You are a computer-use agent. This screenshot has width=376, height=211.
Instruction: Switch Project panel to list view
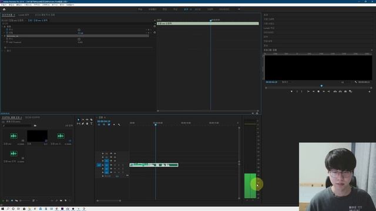pyautogui.click(x=8, y=200)
